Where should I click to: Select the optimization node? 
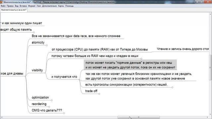coord(40,98)
